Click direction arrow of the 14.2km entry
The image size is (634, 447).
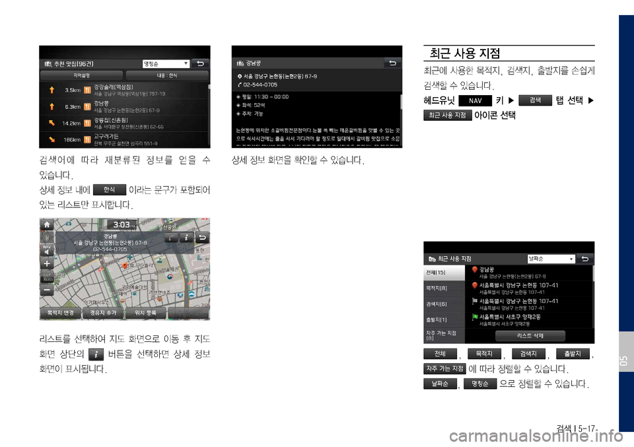click(52, 123)
